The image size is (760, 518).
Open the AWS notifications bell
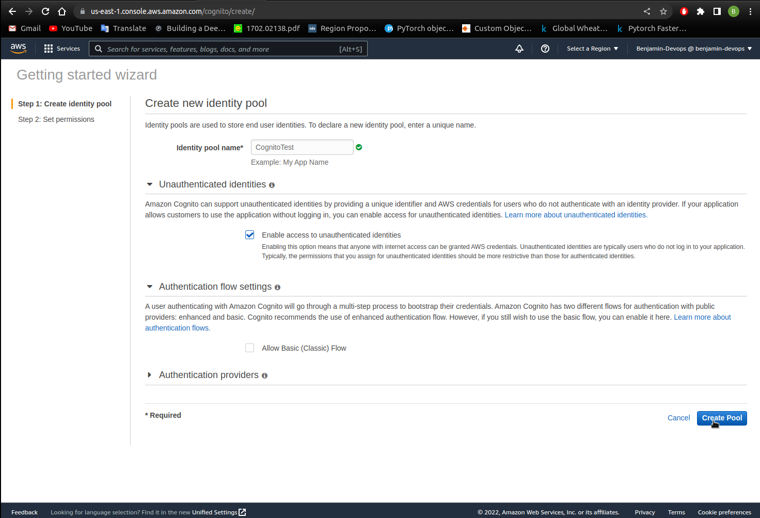tap(519, 49)
